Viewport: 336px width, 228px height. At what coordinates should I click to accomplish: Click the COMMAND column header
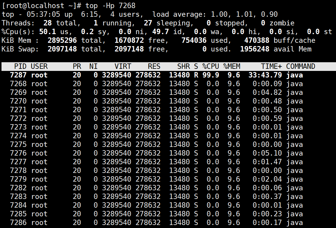[x=300, y=66]
